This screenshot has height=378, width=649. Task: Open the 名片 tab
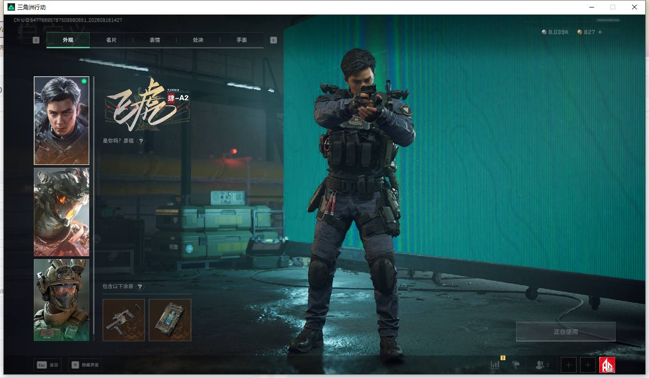pos(111,40)
